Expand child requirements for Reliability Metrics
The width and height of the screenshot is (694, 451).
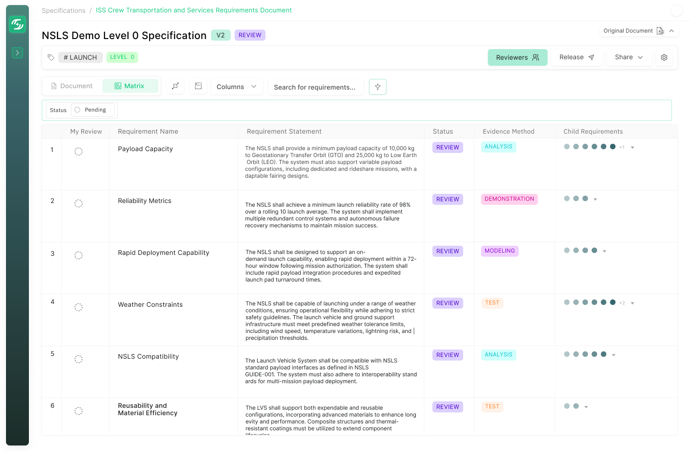(595, 199)
